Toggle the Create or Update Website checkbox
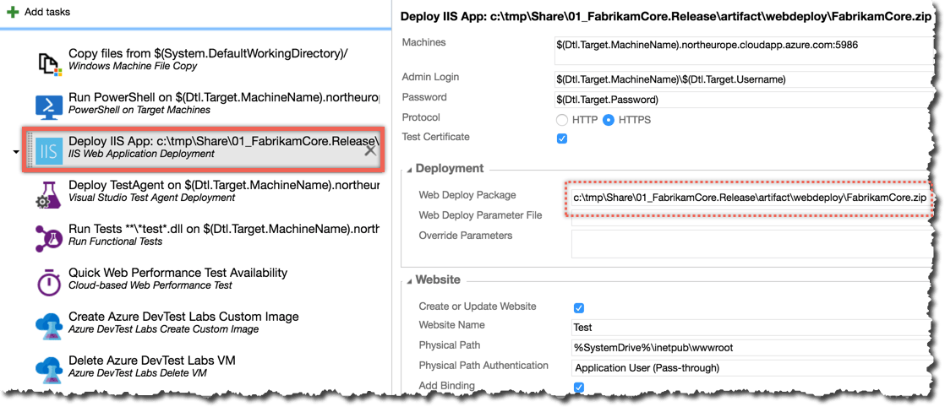945x407 pixels. point(578,307)
